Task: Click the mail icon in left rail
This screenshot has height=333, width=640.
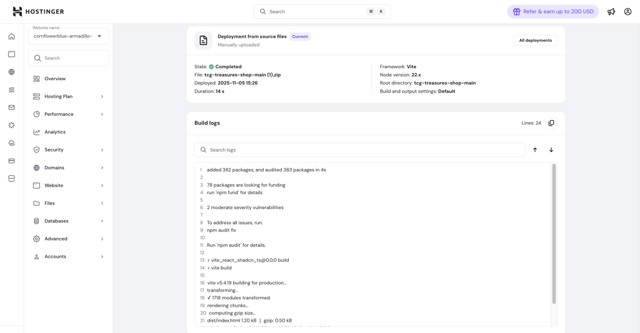Action: coord(11,108)
